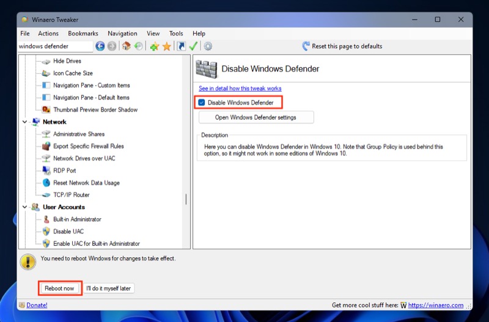Select Hide Drives tree item text
Screen dimensions: 489x322
coord(67,61)
